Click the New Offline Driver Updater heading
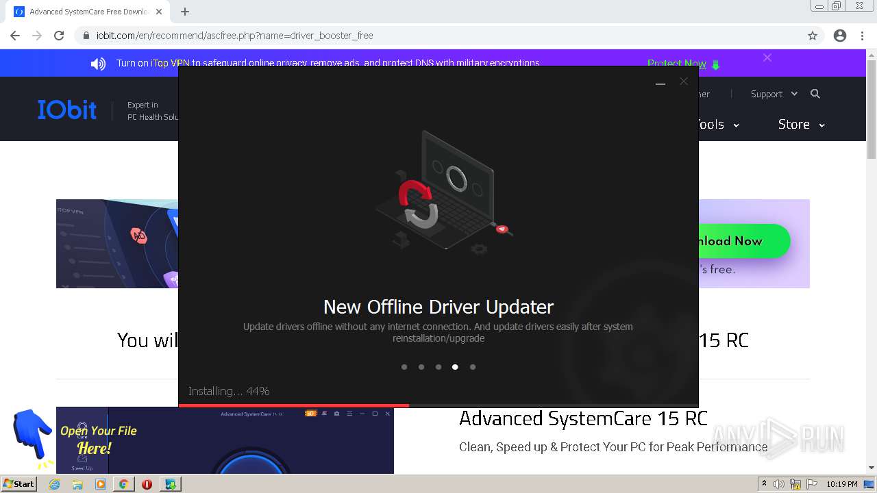877x493 pixels. coord(438,307)
